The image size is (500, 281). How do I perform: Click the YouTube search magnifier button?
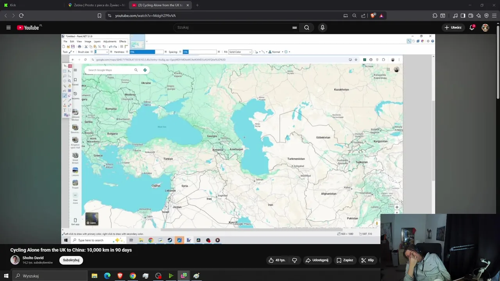[307, 27]
